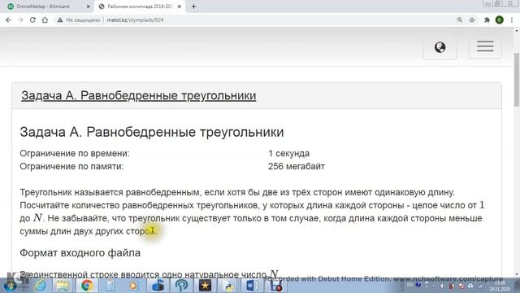
Task: Go back to the previous page
Action: (x=9, y=20)
